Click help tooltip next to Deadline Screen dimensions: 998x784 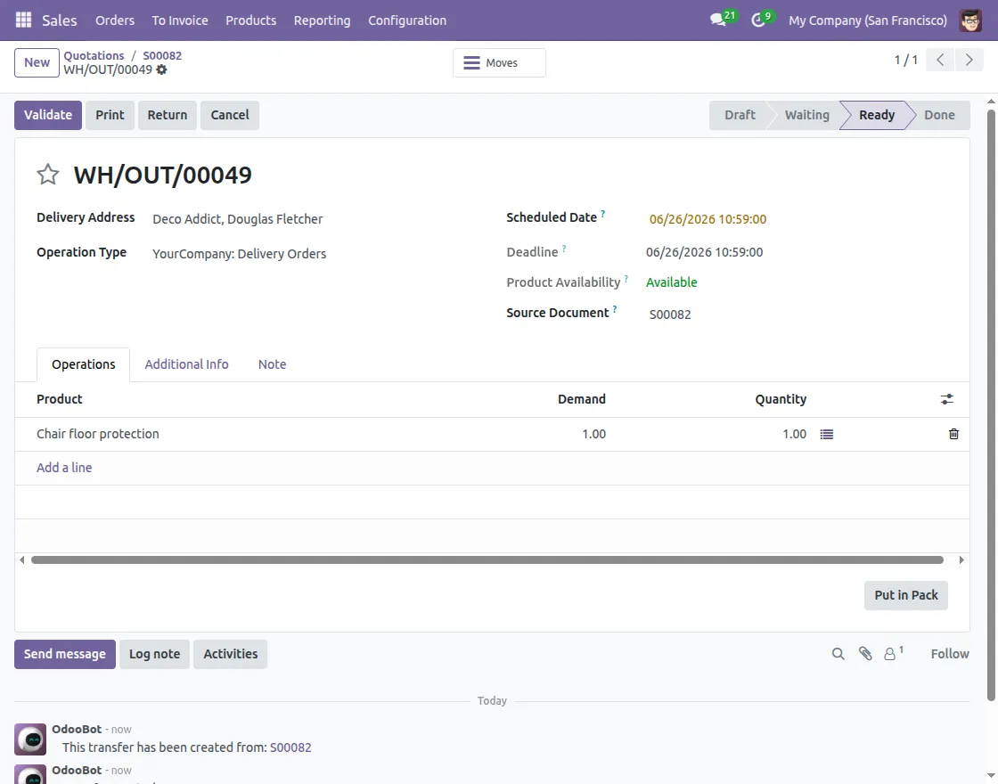click(564, 249)
